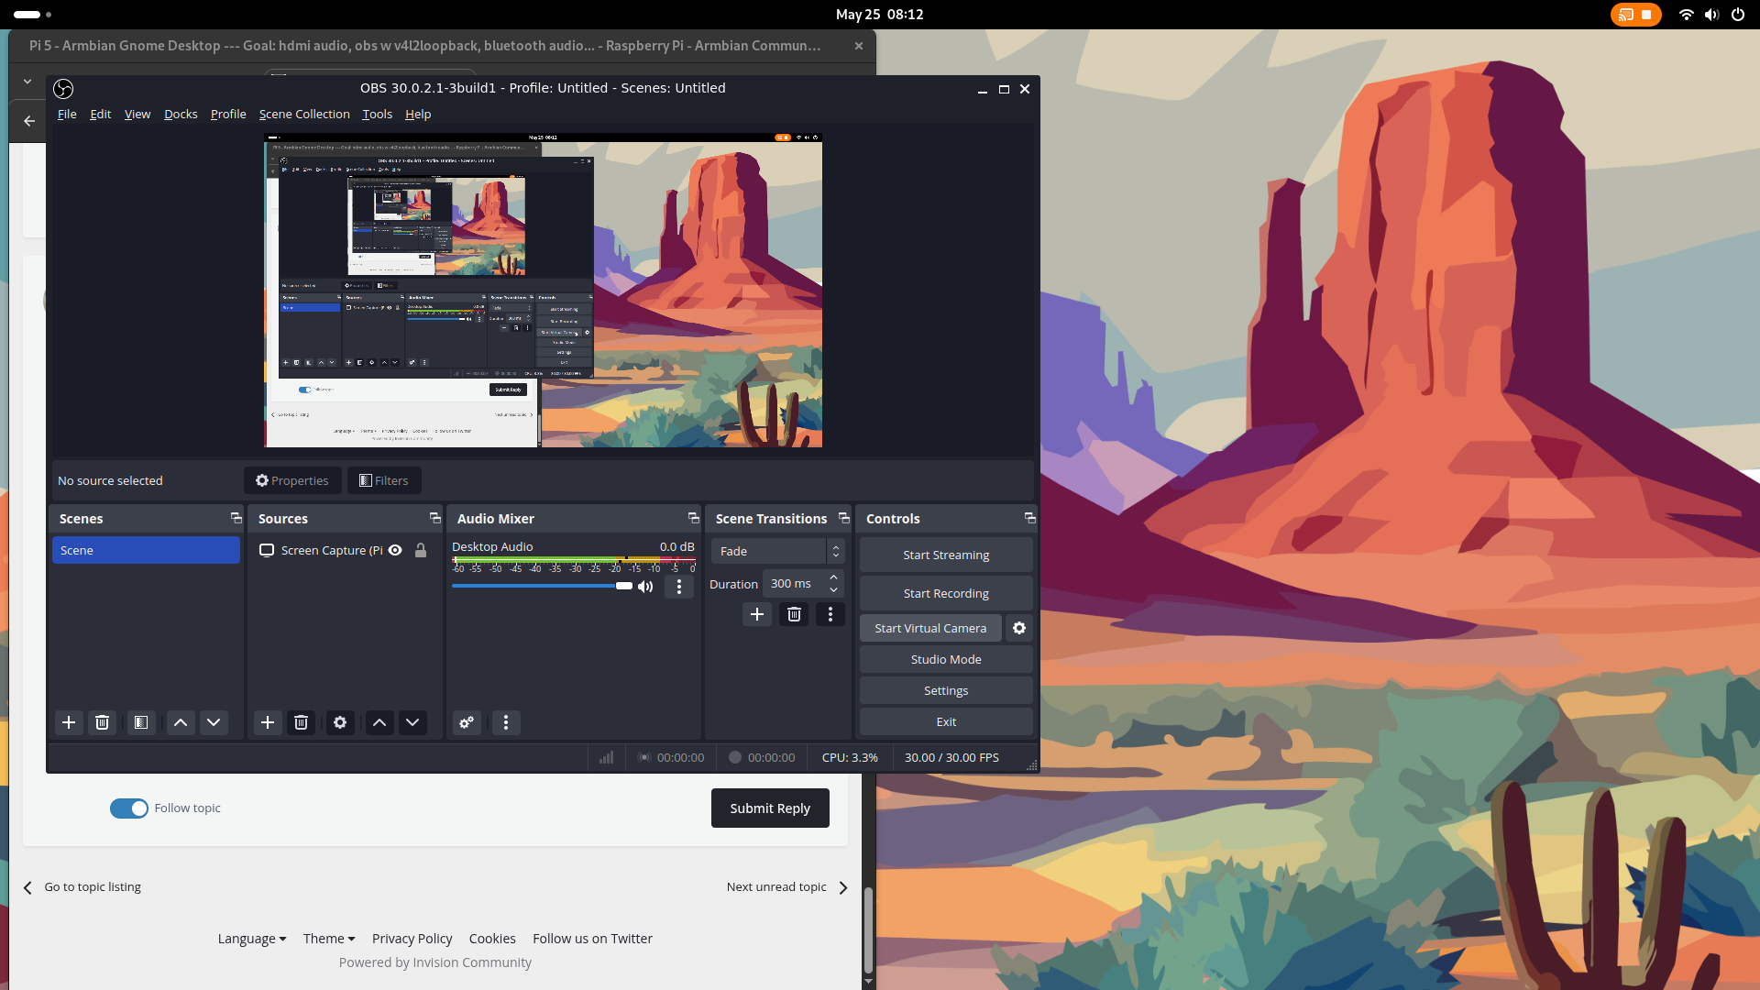Click the OBS logo in the title bar

tap(63, 88)
